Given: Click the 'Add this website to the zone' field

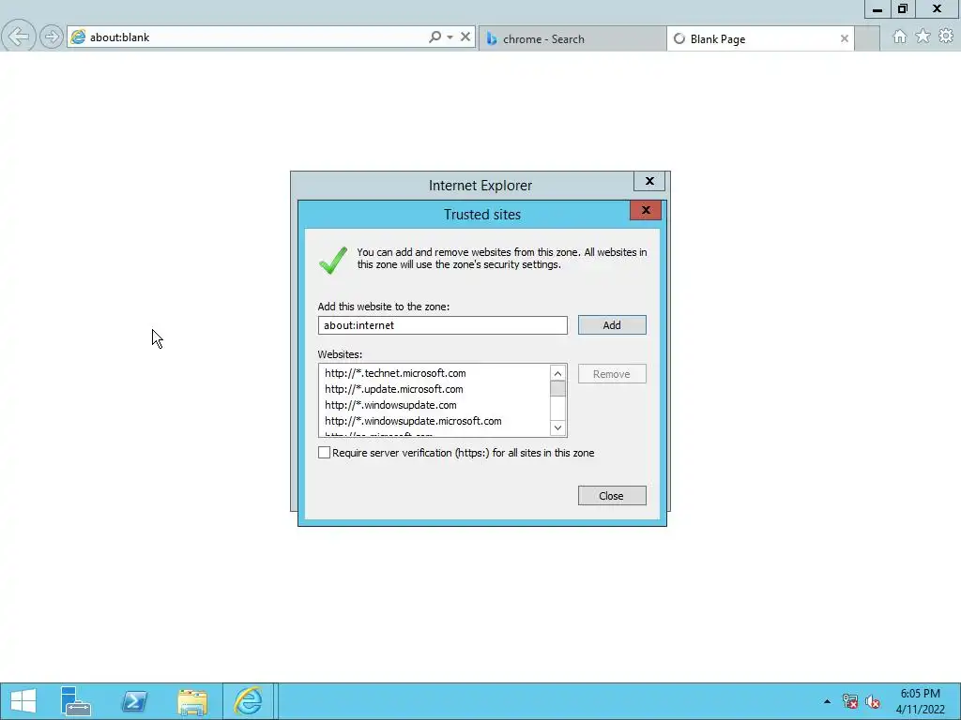Looking at the screenshot, I should pyautogui.click(x=443, y=325).
